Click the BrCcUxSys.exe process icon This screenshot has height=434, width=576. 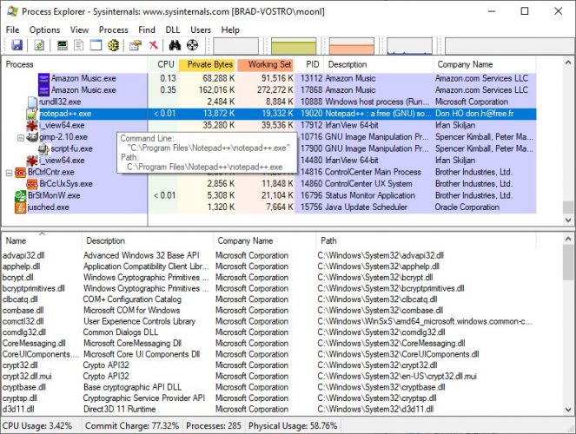pyautogui.click(x=32, y=184)
